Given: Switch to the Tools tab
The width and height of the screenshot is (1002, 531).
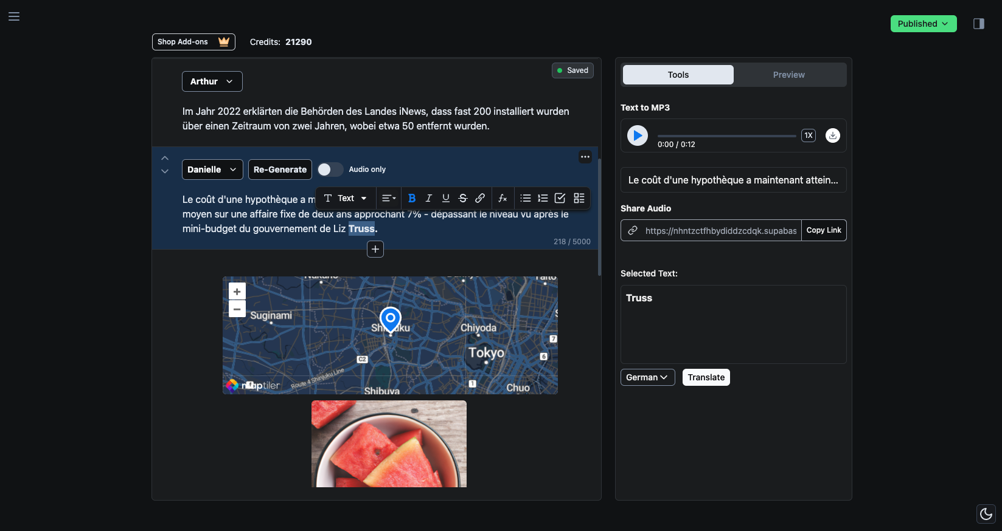Looking at the screenshot, I should 678,75.
